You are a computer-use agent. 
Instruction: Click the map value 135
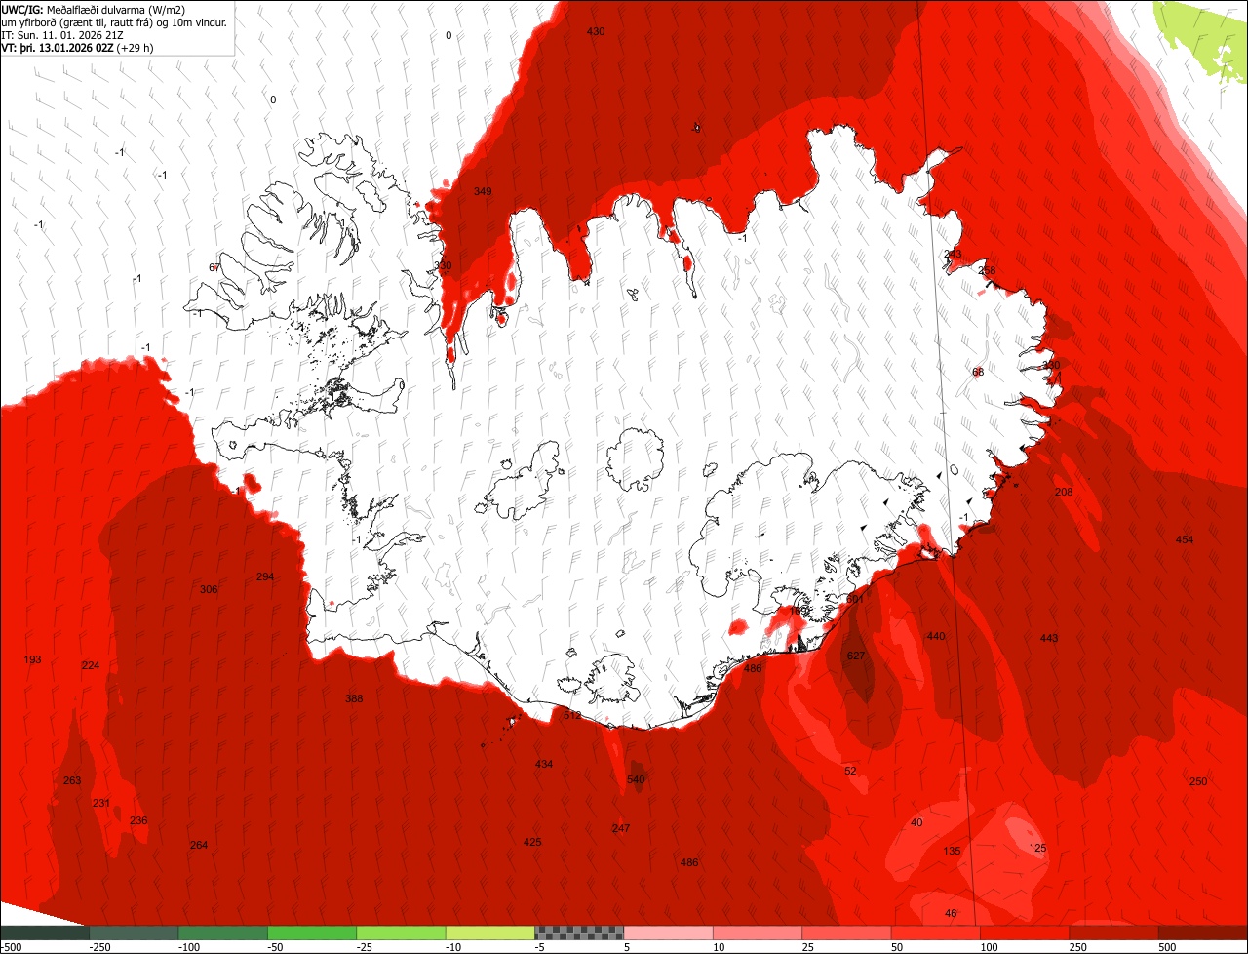953,851
